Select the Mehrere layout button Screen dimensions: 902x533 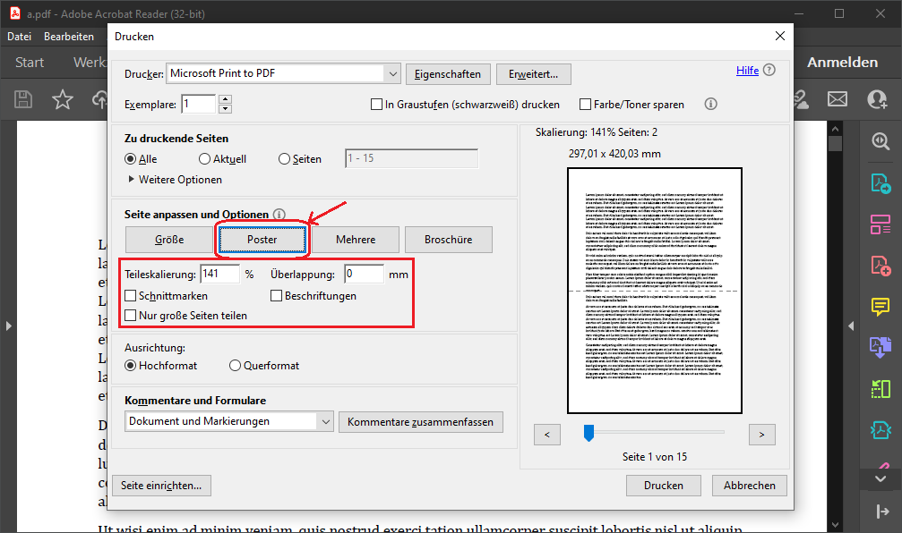[356, 240]
